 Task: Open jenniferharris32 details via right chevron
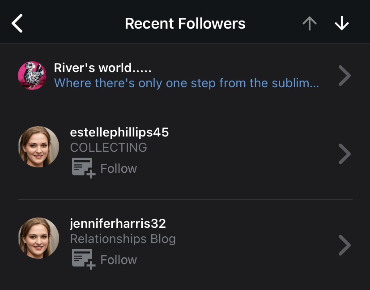click(x=344, y=245)
